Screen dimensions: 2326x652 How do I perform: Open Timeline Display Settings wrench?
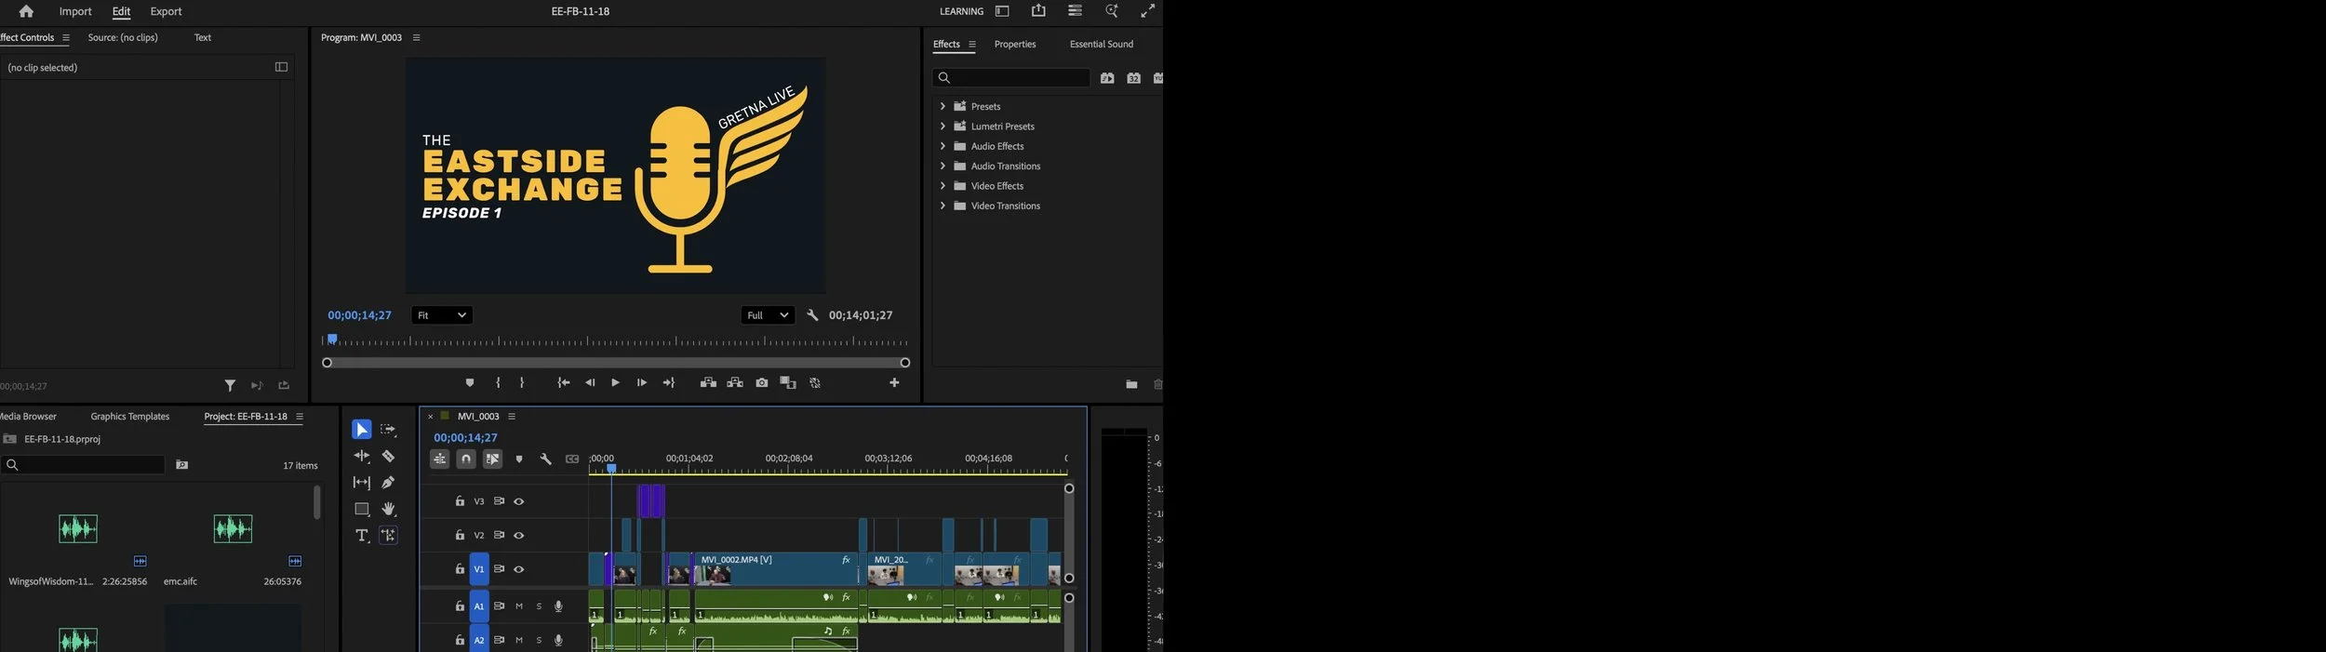pos(546,459)
